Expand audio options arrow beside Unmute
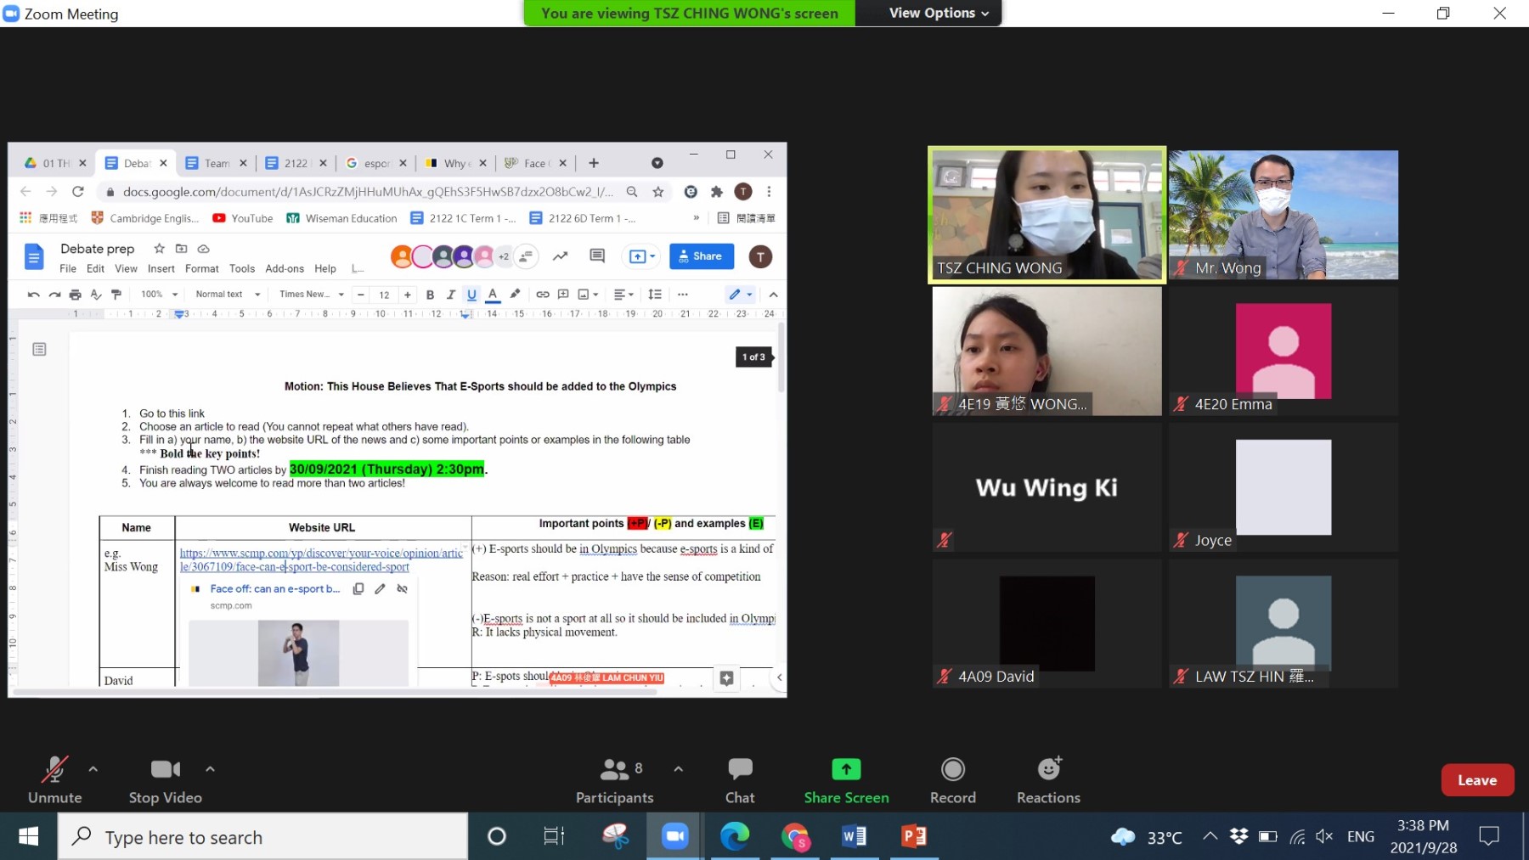Image resolution: width=1529 pixels, height=860 pixels. pos(93,769)
